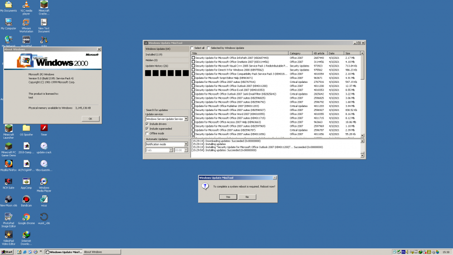Viewport: 453px width, 255px height.
Task: Select the Internet Download Manager desktop icon
Action: pos(26,238)
